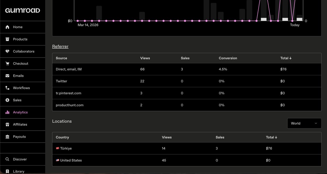The image size is (327, 174).
Task: Click the Türkiye country name
Action: [x=66, y=148]
